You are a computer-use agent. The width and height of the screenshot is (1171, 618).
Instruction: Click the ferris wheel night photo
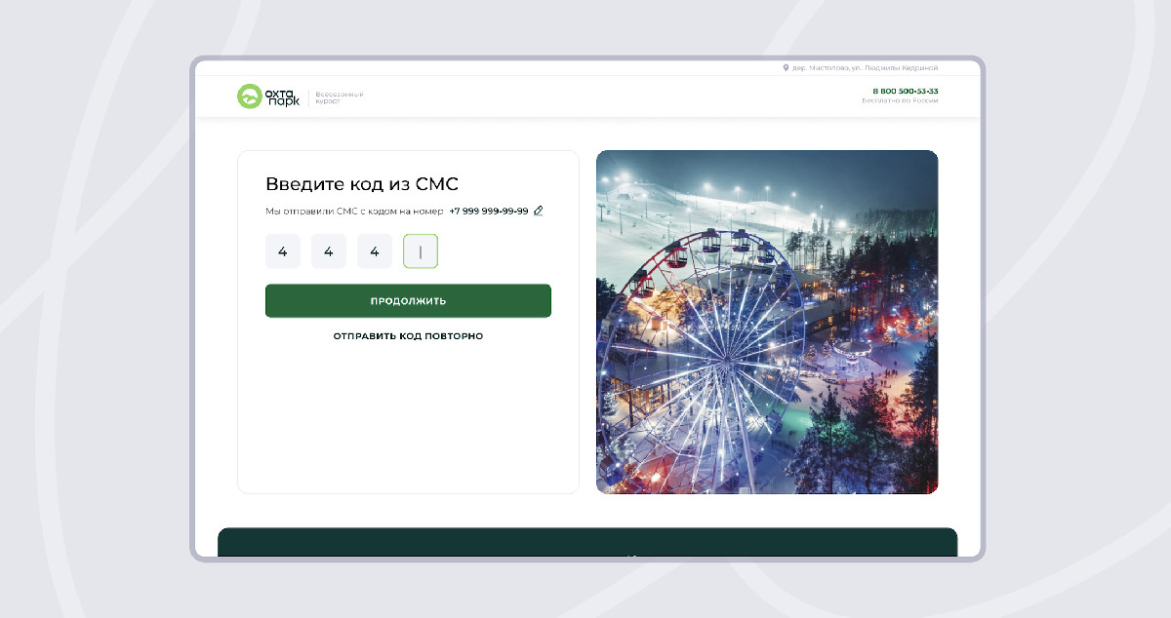767,322
